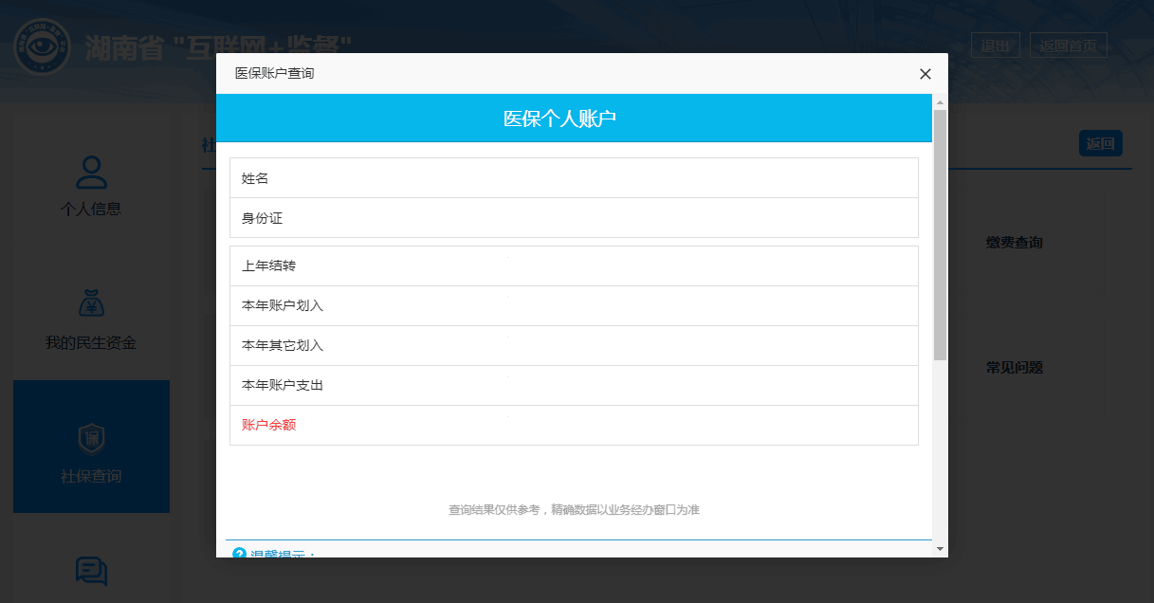This screenshot has width=1154, height=603.
Task: Go to 返回首页 in header
Action: [x=1068, y=46]
